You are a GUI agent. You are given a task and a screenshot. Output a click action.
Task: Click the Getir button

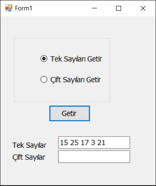click(69, 114)
